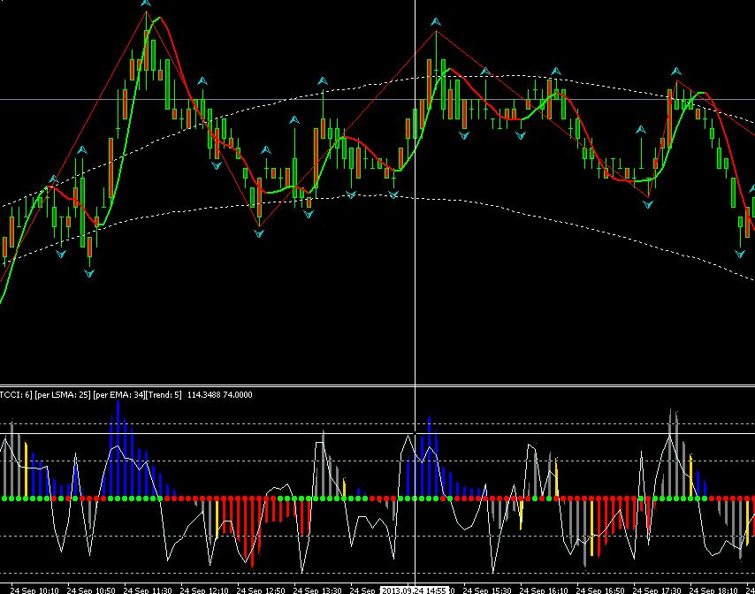Click the '24 Sep 17:30' time axis label
This screenshot has width=755, height=594.
pos(657,589)
